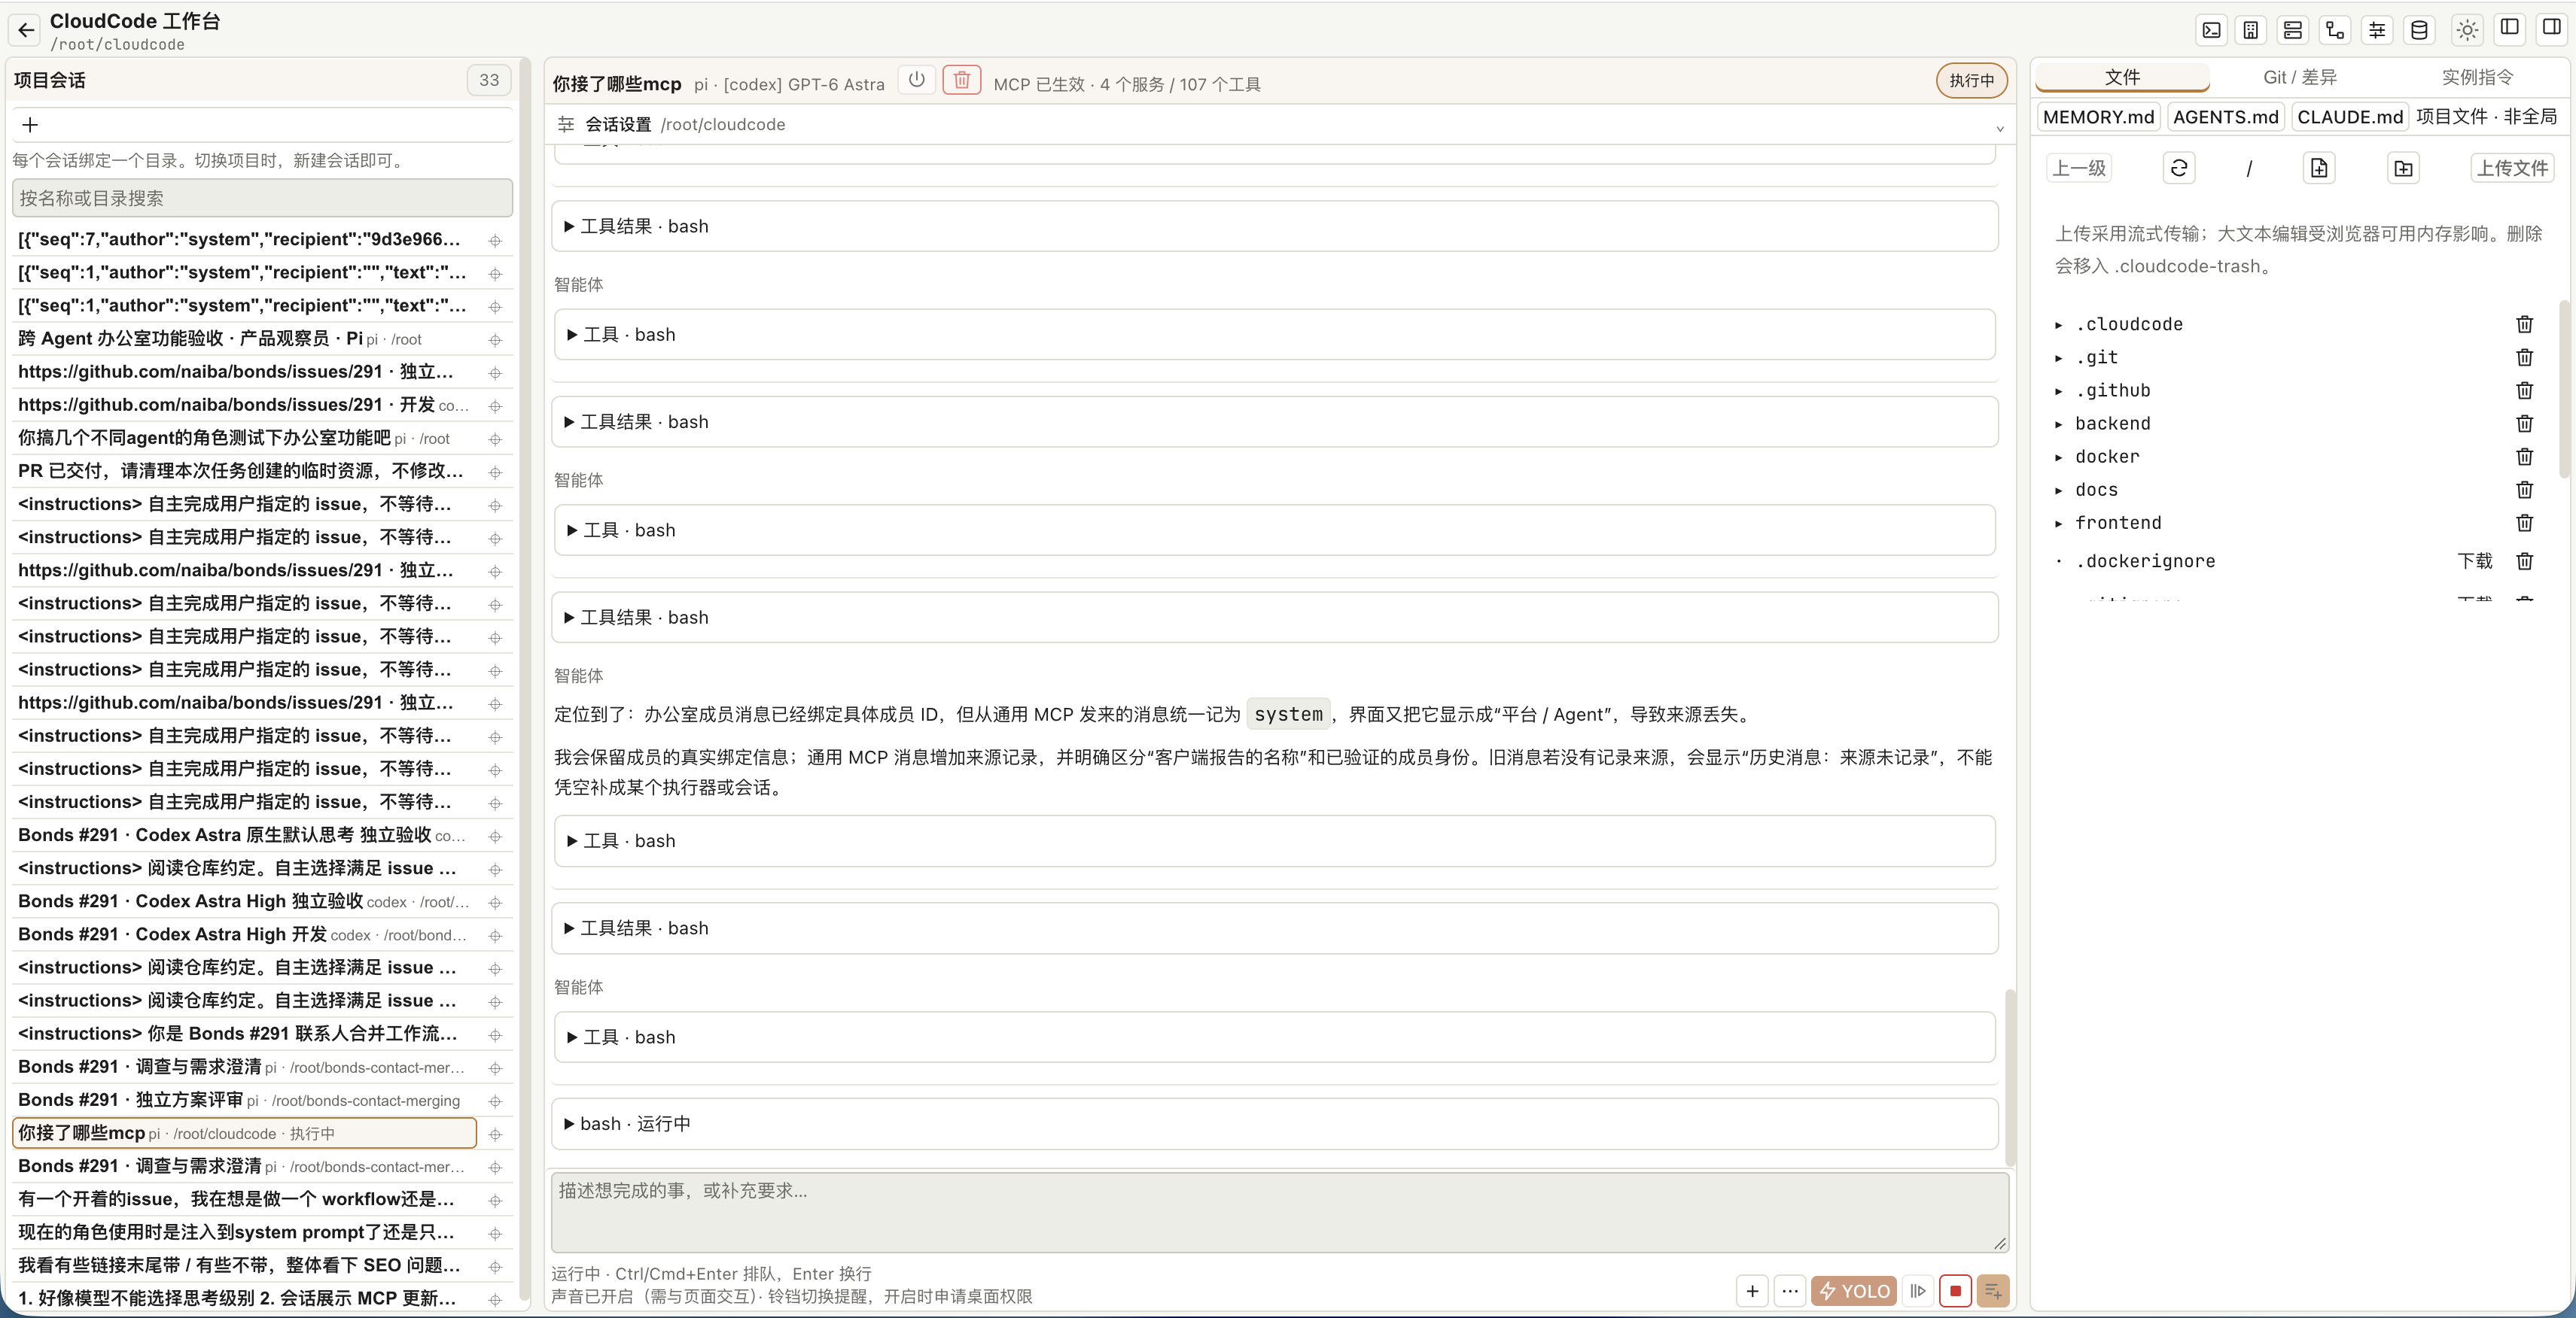The height and width of the screenshot is (1318, 2576).
Task: Switch to the 实例指令 tab
Action: [x=2476, y=77]
